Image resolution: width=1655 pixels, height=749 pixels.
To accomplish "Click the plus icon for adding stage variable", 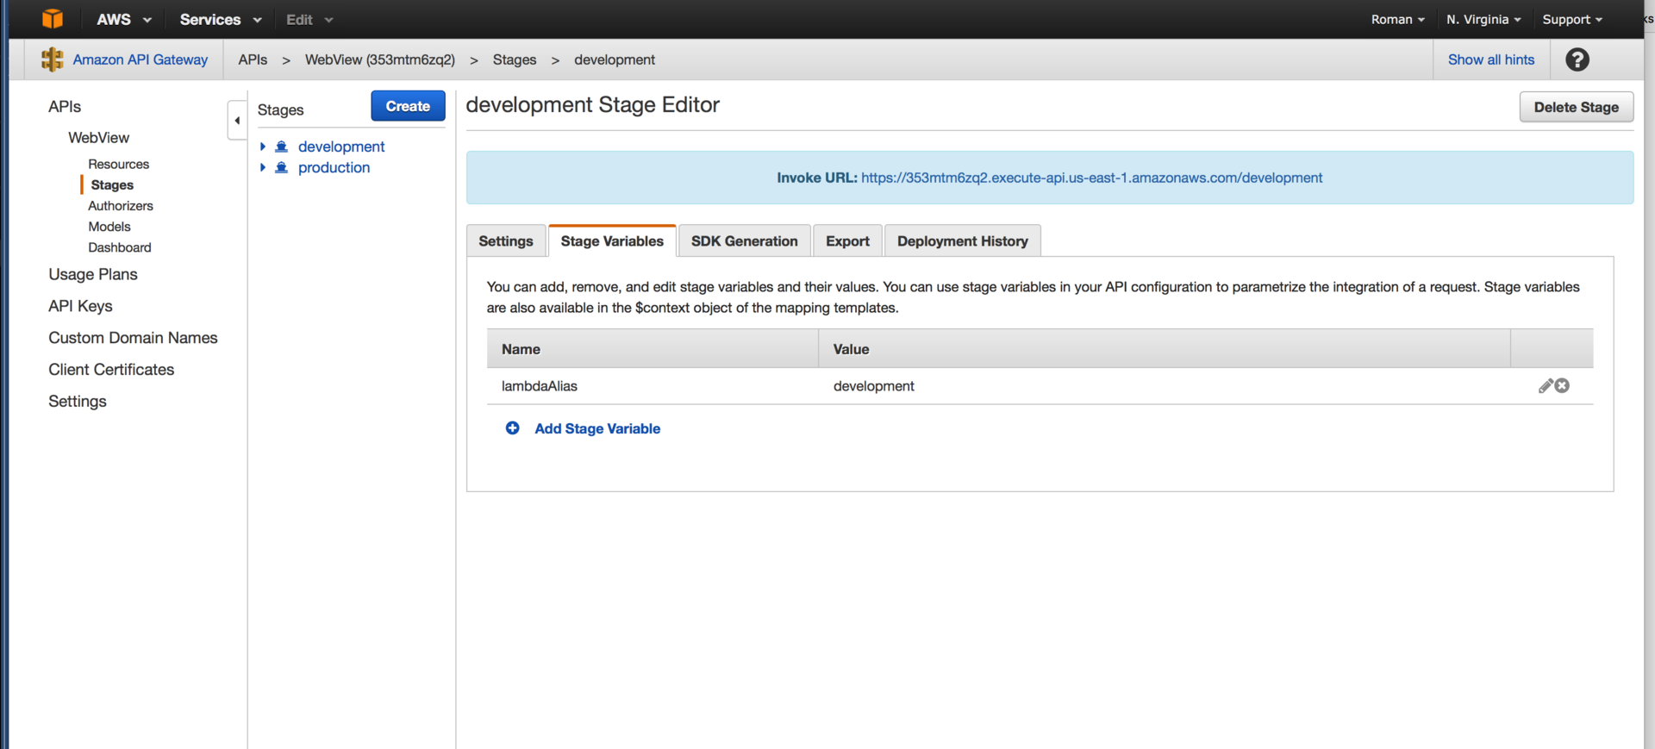I will [512, 428].
